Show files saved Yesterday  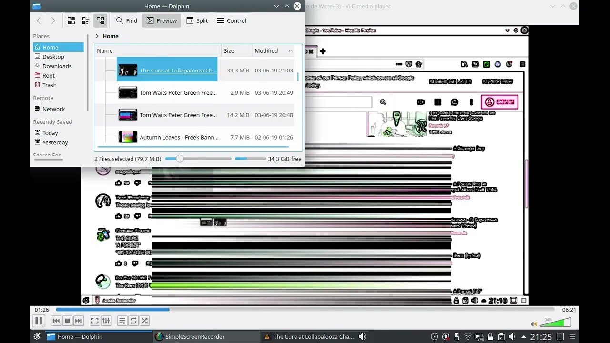point(58,142)
